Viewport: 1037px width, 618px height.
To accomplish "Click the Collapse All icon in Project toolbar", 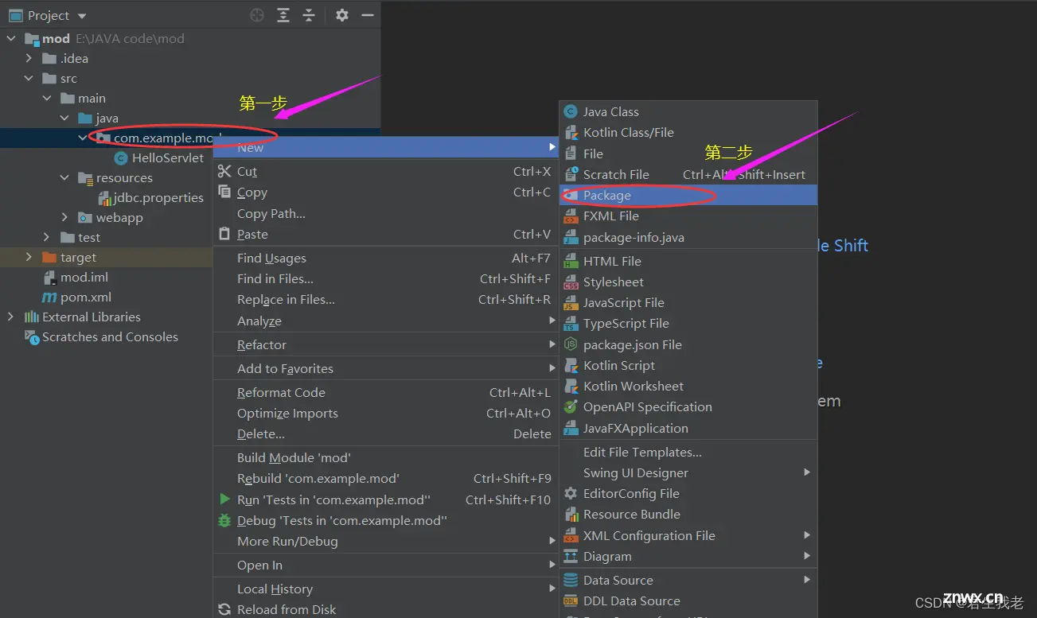I will 309,15.
